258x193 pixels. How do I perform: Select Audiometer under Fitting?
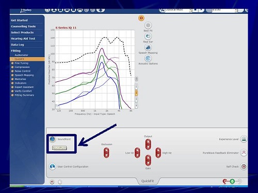pos(21,55)
